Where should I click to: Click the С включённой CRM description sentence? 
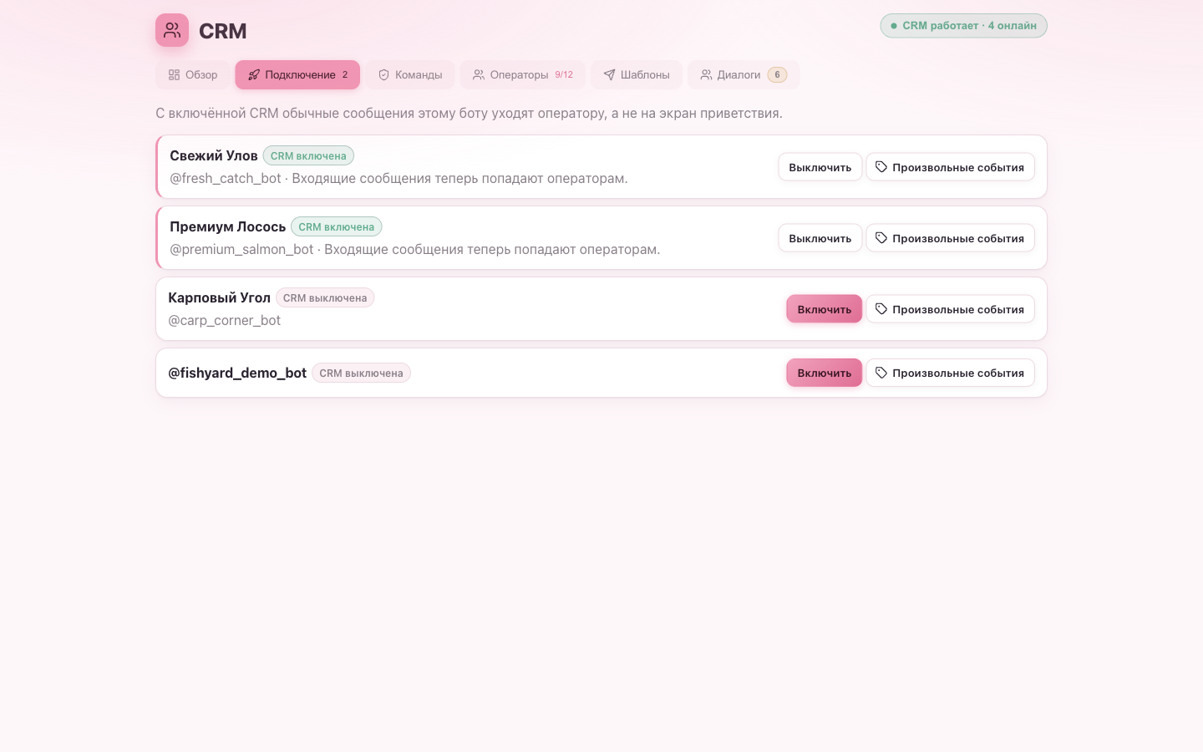click(469, 113)
